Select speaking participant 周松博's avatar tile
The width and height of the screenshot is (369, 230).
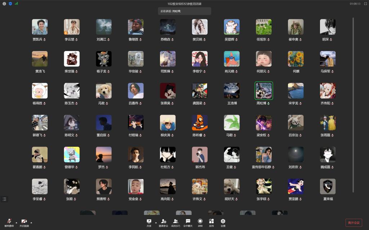pos(264,91)
